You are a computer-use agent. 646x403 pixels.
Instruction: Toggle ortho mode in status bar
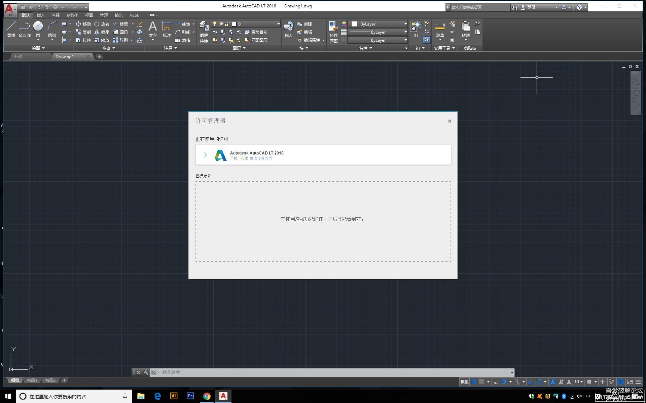click(x=496, y=382)
